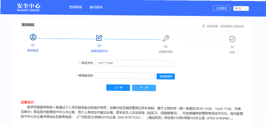The image size is (266, 127).
Task: Click the 安全中心 Security Center logo
Action: (29, 7)
